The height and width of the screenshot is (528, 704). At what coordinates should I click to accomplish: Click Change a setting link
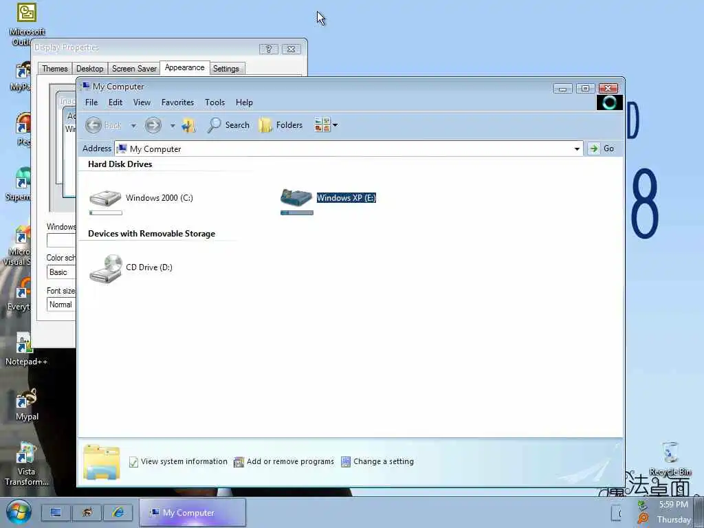click(377, 461)
